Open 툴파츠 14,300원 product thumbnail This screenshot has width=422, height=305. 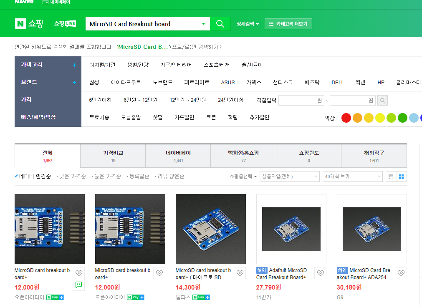(211, 229)
